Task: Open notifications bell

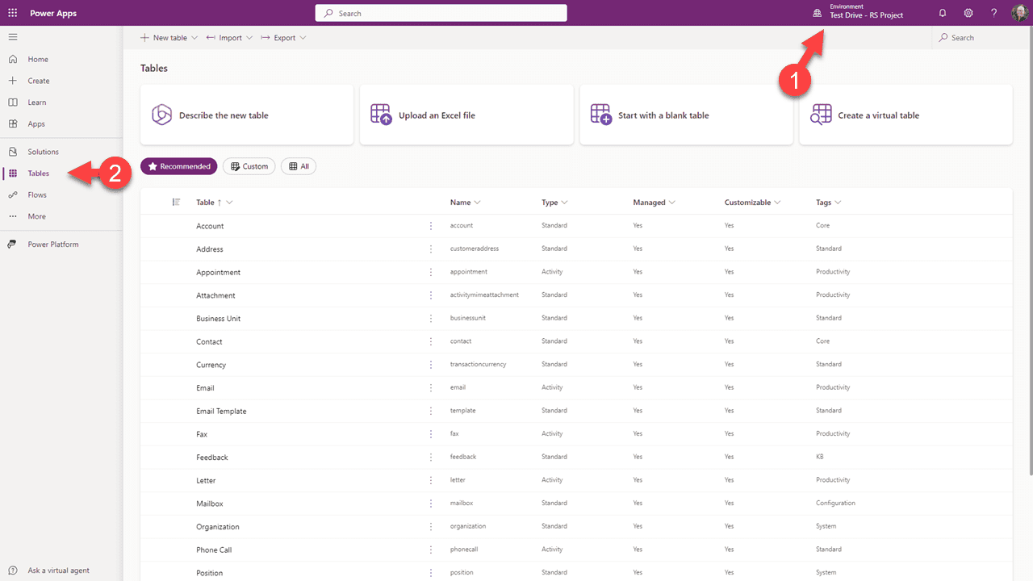Action: pyautogui.click(x=942, y=13)
